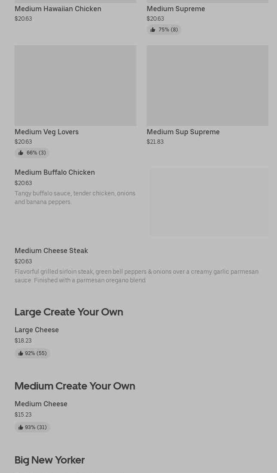Select Medium Supreme pizza title
The height and width of the screenshot is (473, 277).
176,9
